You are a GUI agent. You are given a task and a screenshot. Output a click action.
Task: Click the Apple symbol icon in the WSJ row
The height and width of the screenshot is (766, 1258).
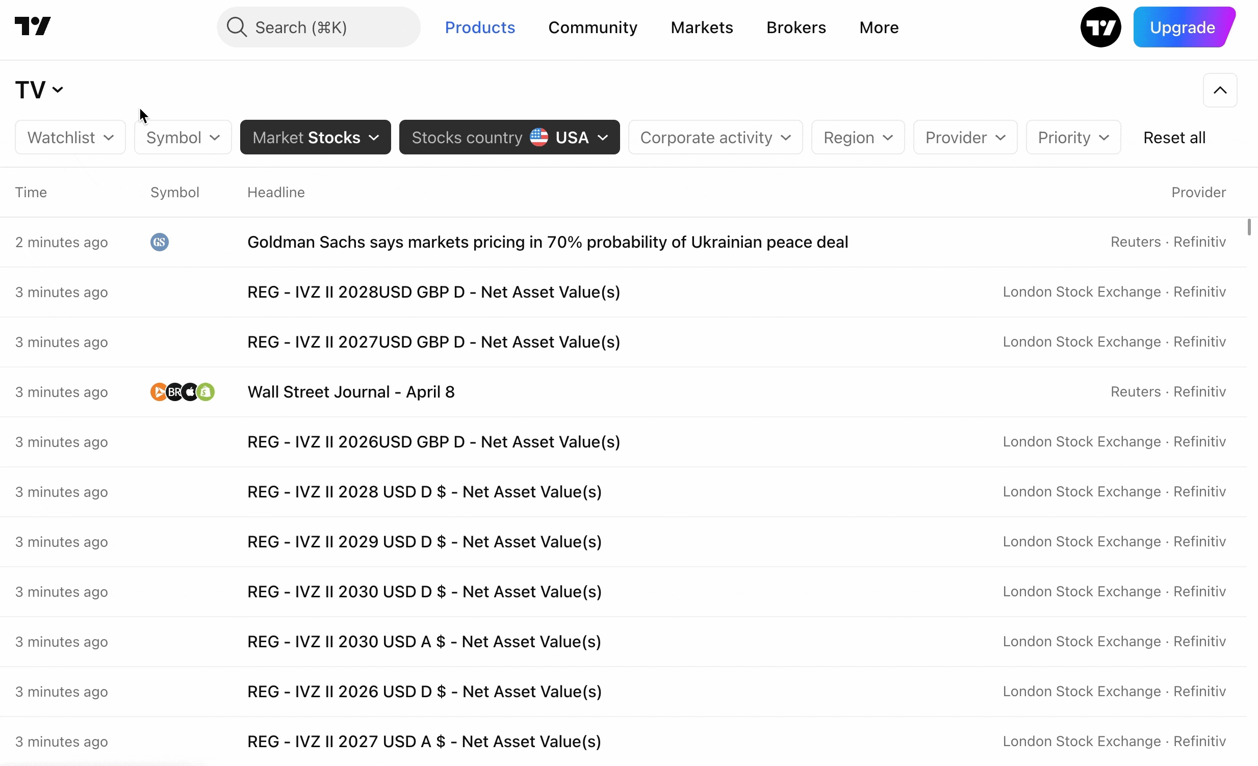190,392
